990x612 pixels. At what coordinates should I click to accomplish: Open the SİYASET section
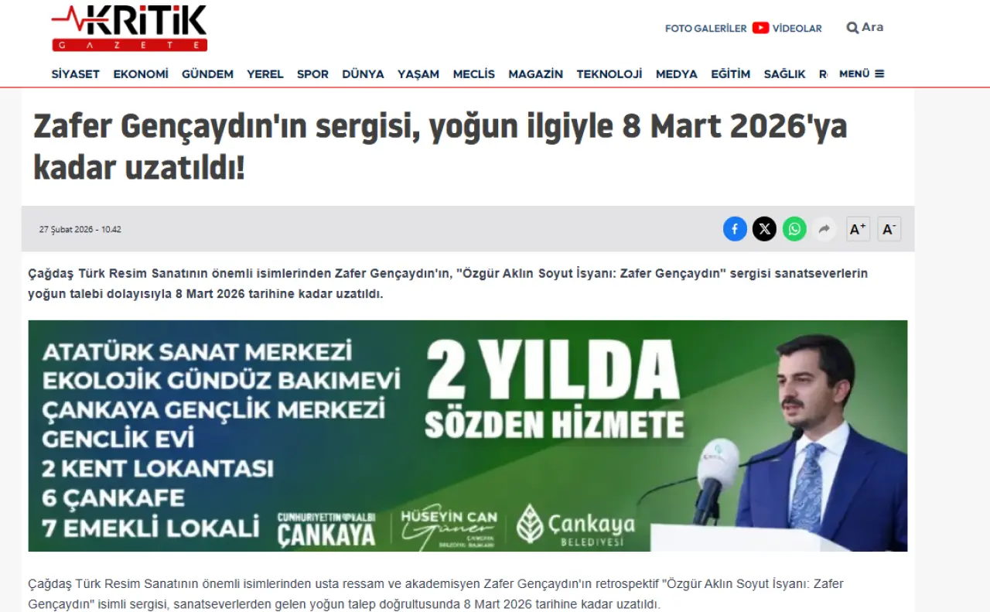point(76,74)
